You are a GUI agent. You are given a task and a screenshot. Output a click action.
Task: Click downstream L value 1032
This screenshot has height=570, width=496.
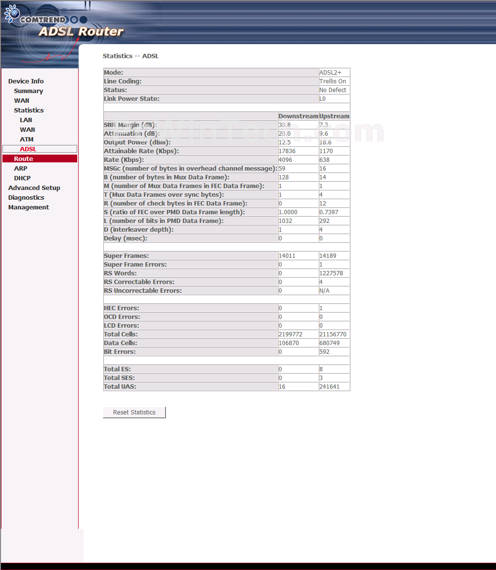point(285,221)
